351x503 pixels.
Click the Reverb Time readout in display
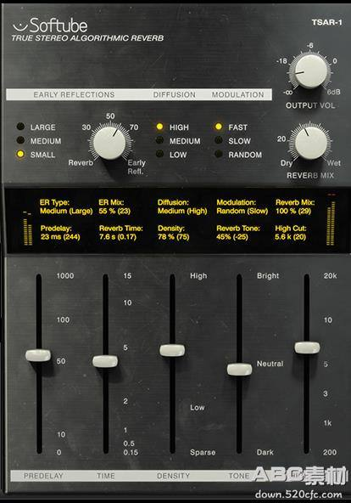coord(121,233)
